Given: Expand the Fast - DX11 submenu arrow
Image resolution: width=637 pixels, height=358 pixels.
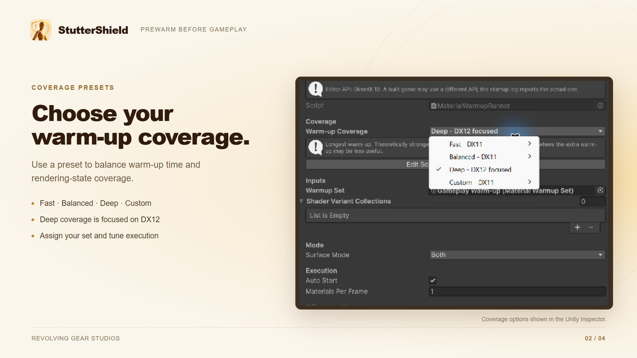Looking at the screenshot, I should coord(529,144).
